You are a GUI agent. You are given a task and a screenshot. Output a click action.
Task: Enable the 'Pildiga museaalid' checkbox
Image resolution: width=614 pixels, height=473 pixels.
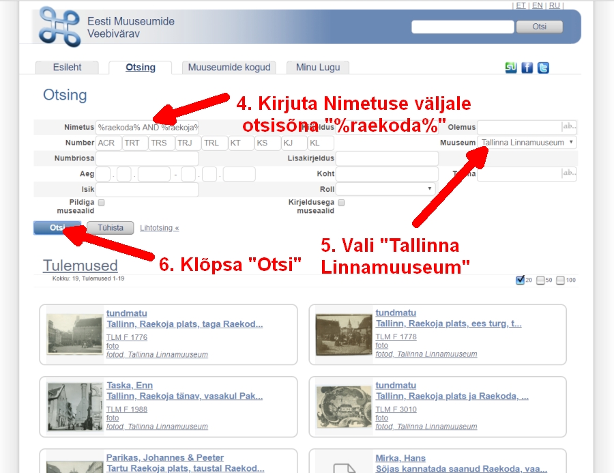(x=101, y=203)
